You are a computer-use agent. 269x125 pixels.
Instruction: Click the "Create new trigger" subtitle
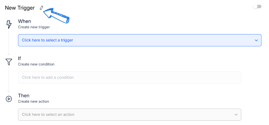(34, 27)
